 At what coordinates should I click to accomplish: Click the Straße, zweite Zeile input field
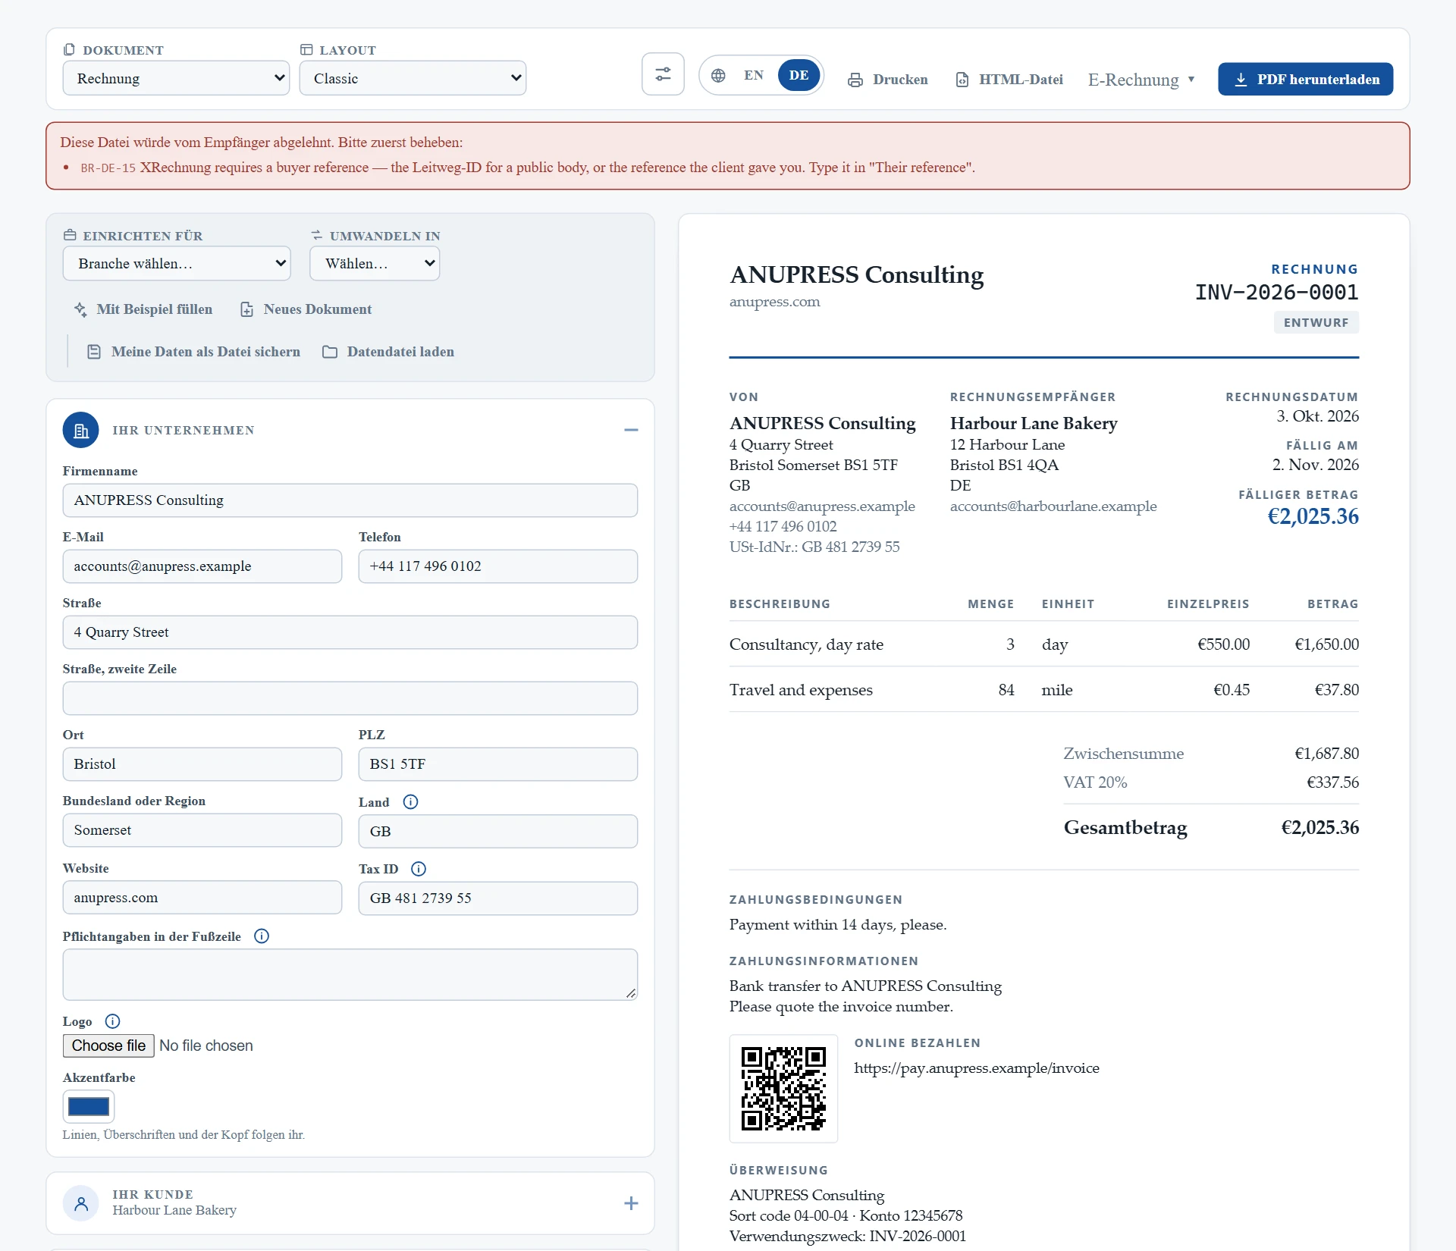[x=350, y=698]
